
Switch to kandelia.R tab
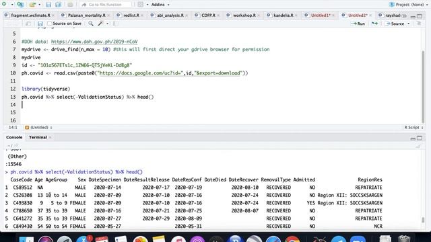(283, 15)
